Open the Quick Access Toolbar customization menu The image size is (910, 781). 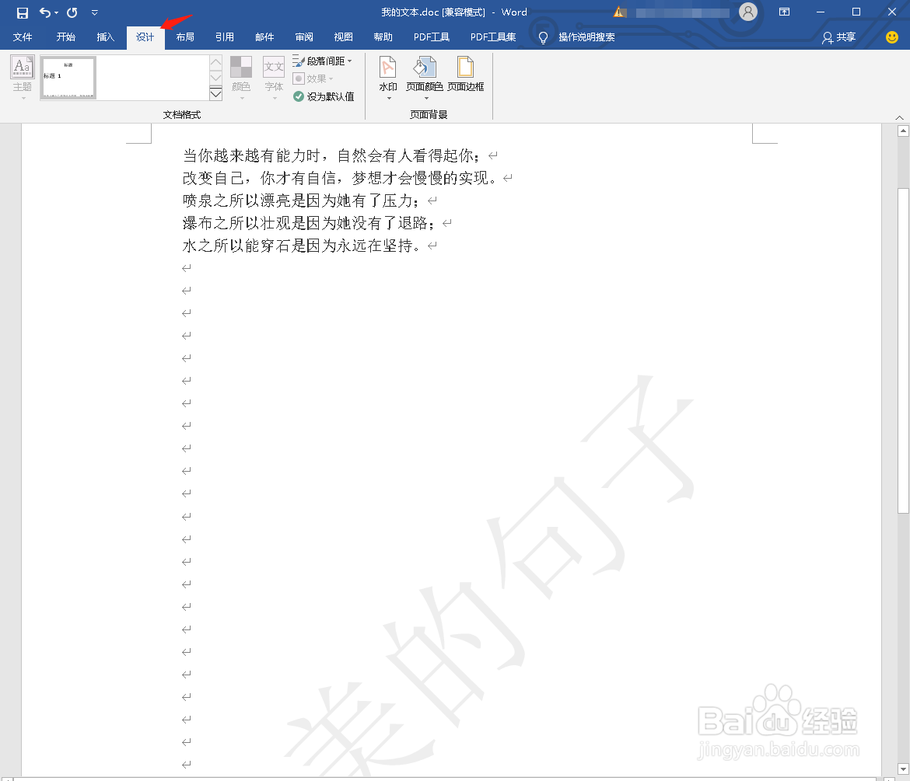[x=94, y=12]
